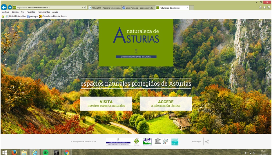272x155 pixels.
Task: Open the Ver menu
Action: (x=23, y=12)
